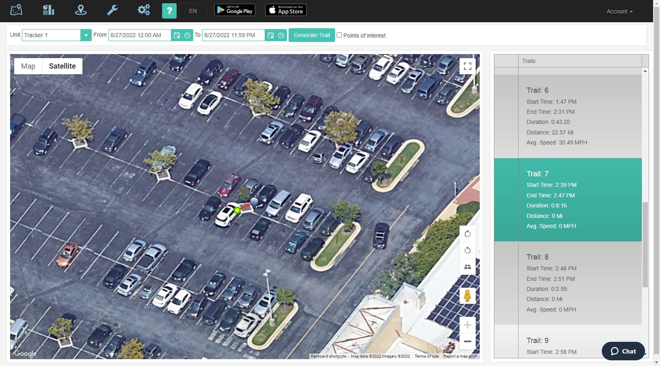Click the Trails column header
The image size is (660, 366).
pos(580,61)
